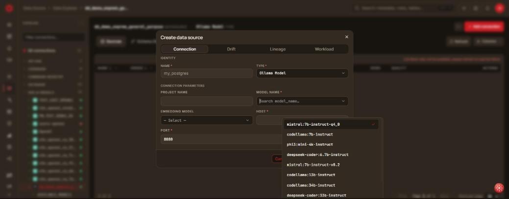Select codellama:34b-instruct option
This screenshot has width=509, height=199.
331,185
